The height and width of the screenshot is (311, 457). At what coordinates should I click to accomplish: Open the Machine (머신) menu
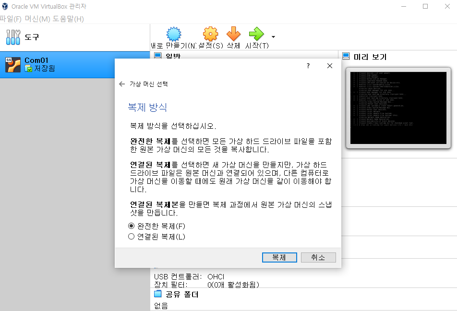pyautogui.click(x=37, y=19)
